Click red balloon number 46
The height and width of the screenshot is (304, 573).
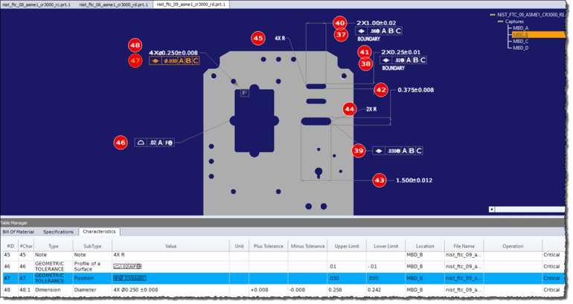pyautogui.click(x=121, y=142)
